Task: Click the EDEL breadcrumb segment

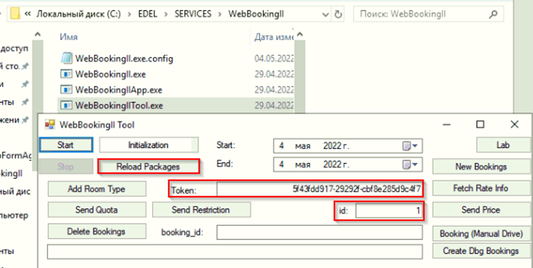Action: (148, 14)
